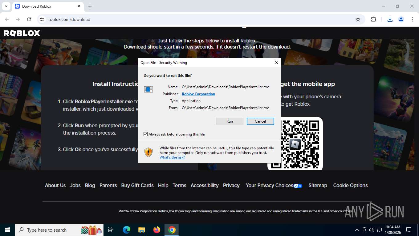Open File Explorer from the taskbar
The image size is (419, 236).
point(142,230)
